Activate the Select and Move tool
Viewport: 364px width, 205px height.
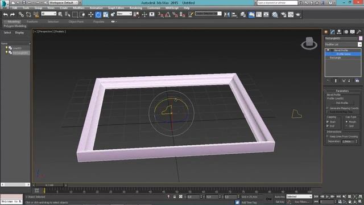pyautogui.click(x=91, y=15)
